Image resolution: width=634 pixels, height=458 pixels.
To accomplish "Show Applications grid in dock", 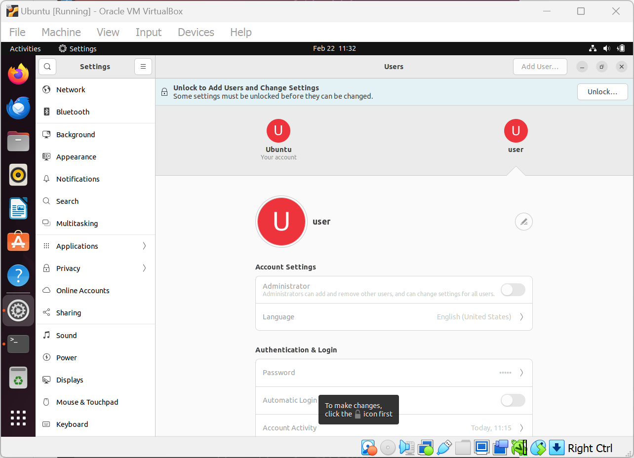I will (18, 418).
